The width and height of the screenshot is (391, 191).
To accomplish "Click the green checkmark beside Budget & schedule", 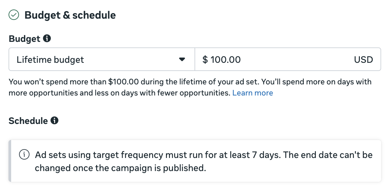I will point(14,15).
